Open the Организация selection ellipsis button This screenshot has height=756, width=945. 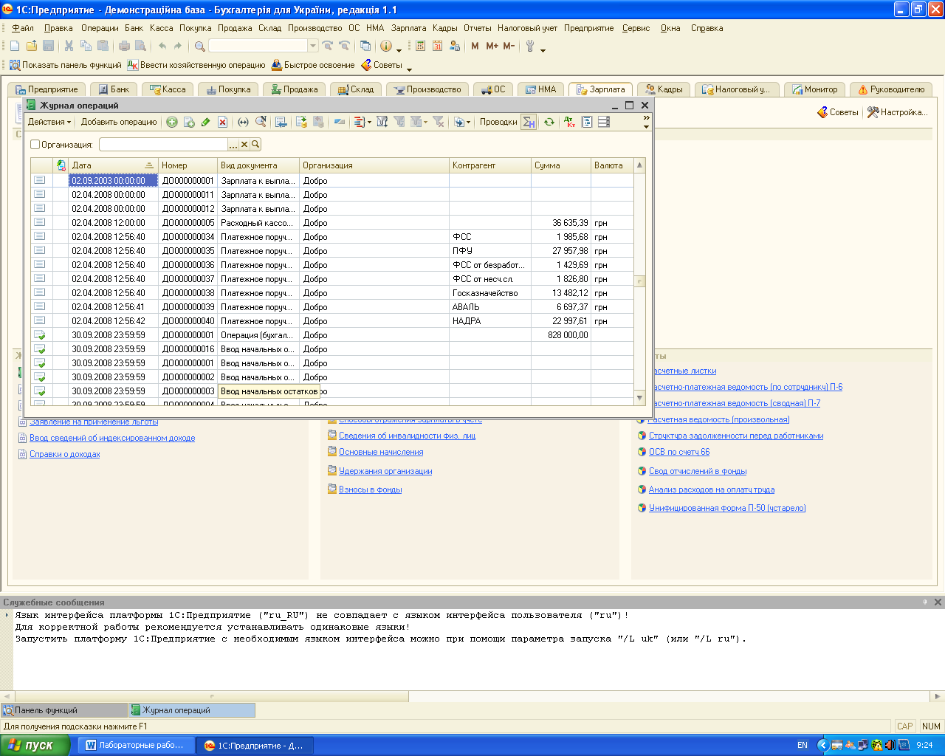point(233,145)
